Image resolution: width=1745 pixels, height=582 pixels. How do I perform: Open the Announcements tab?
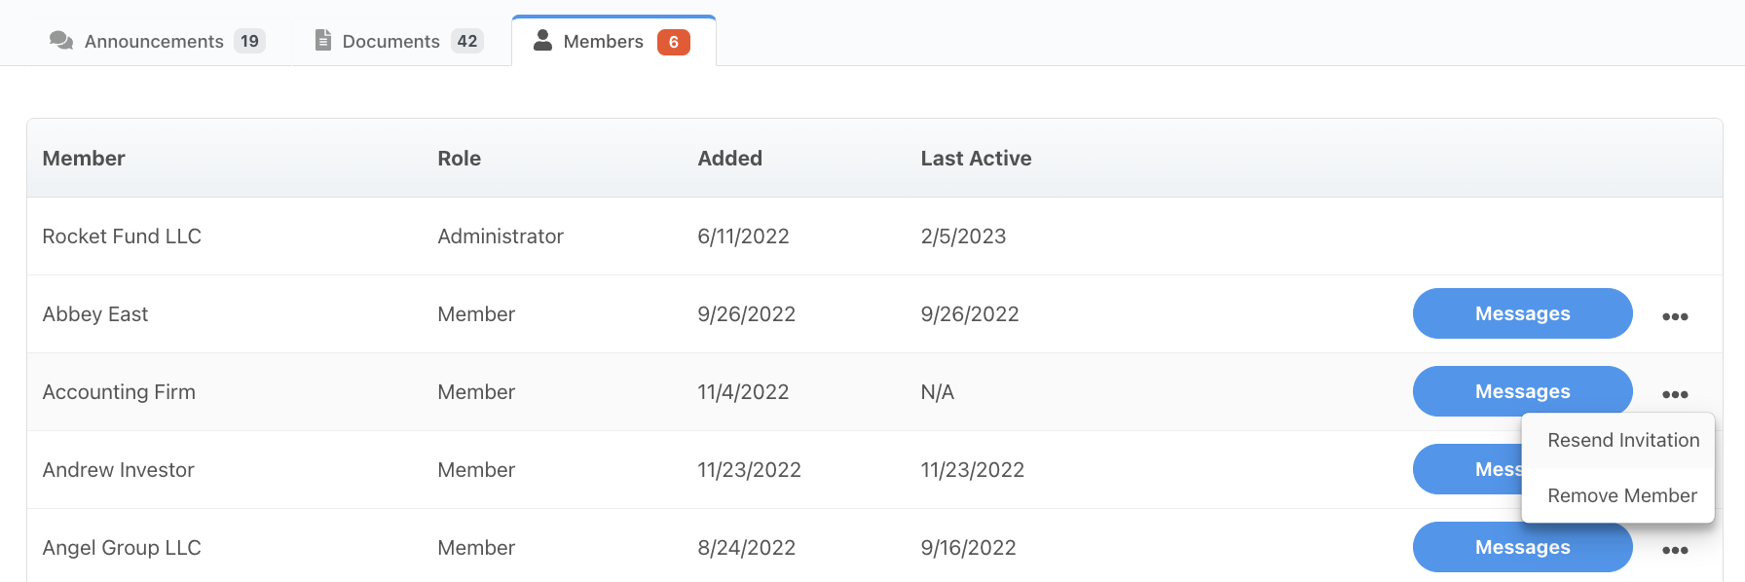[157, 41]
